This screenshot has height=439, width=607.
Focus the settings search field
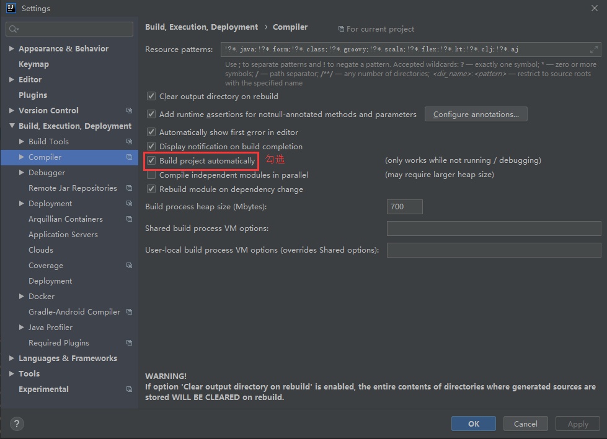[x=69, y=29]
